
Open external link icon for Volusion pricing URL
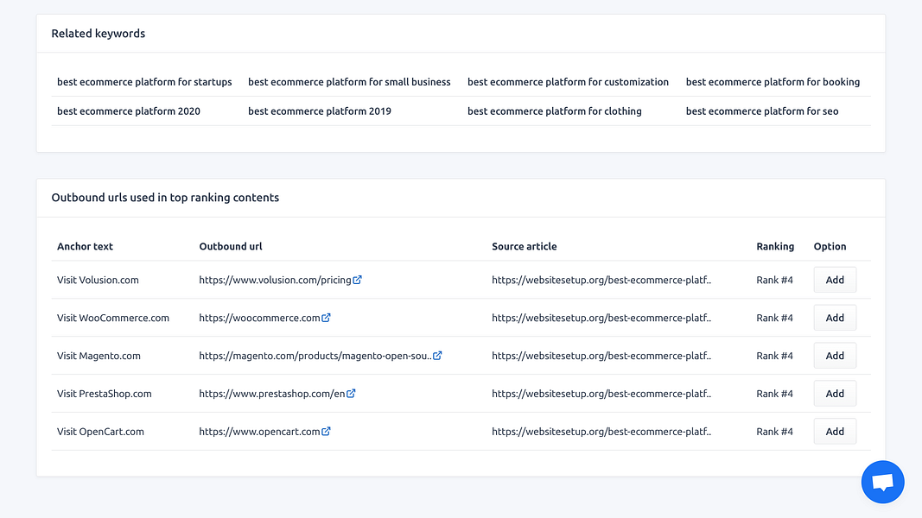pyautogui.click(x=357, y=280)
